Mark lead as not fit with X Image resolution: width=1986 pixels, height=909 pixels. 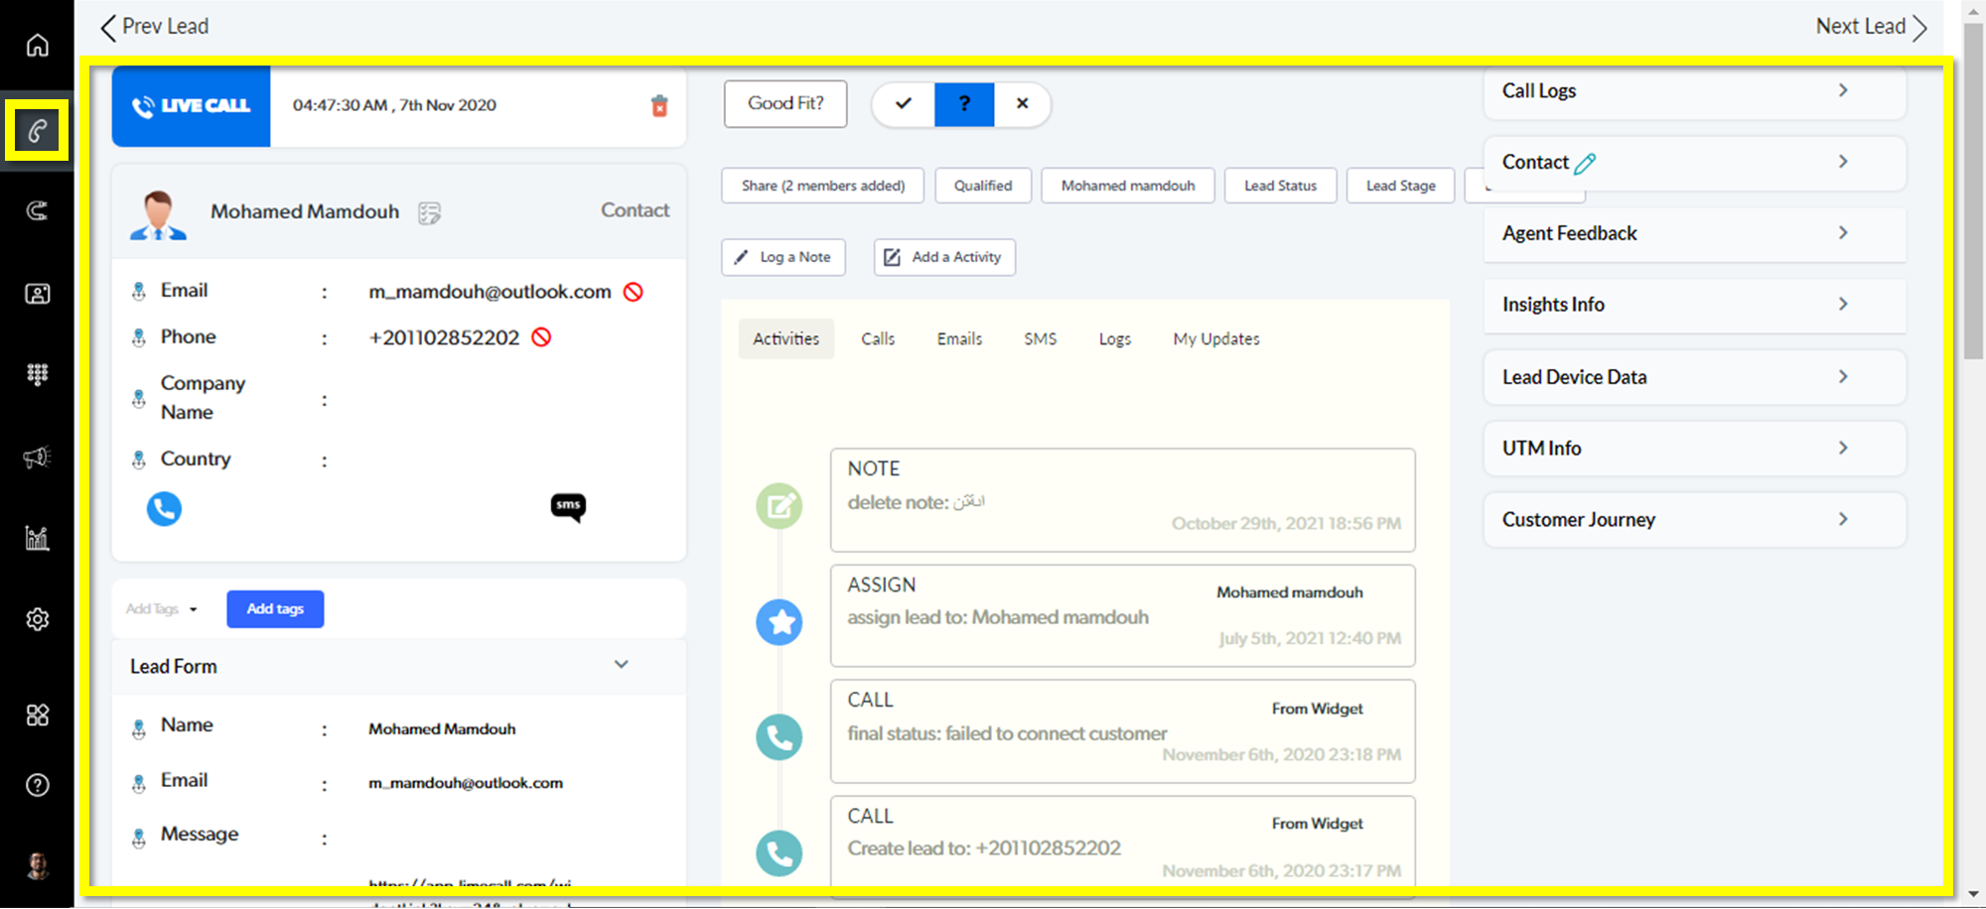tap(1022, 104)
